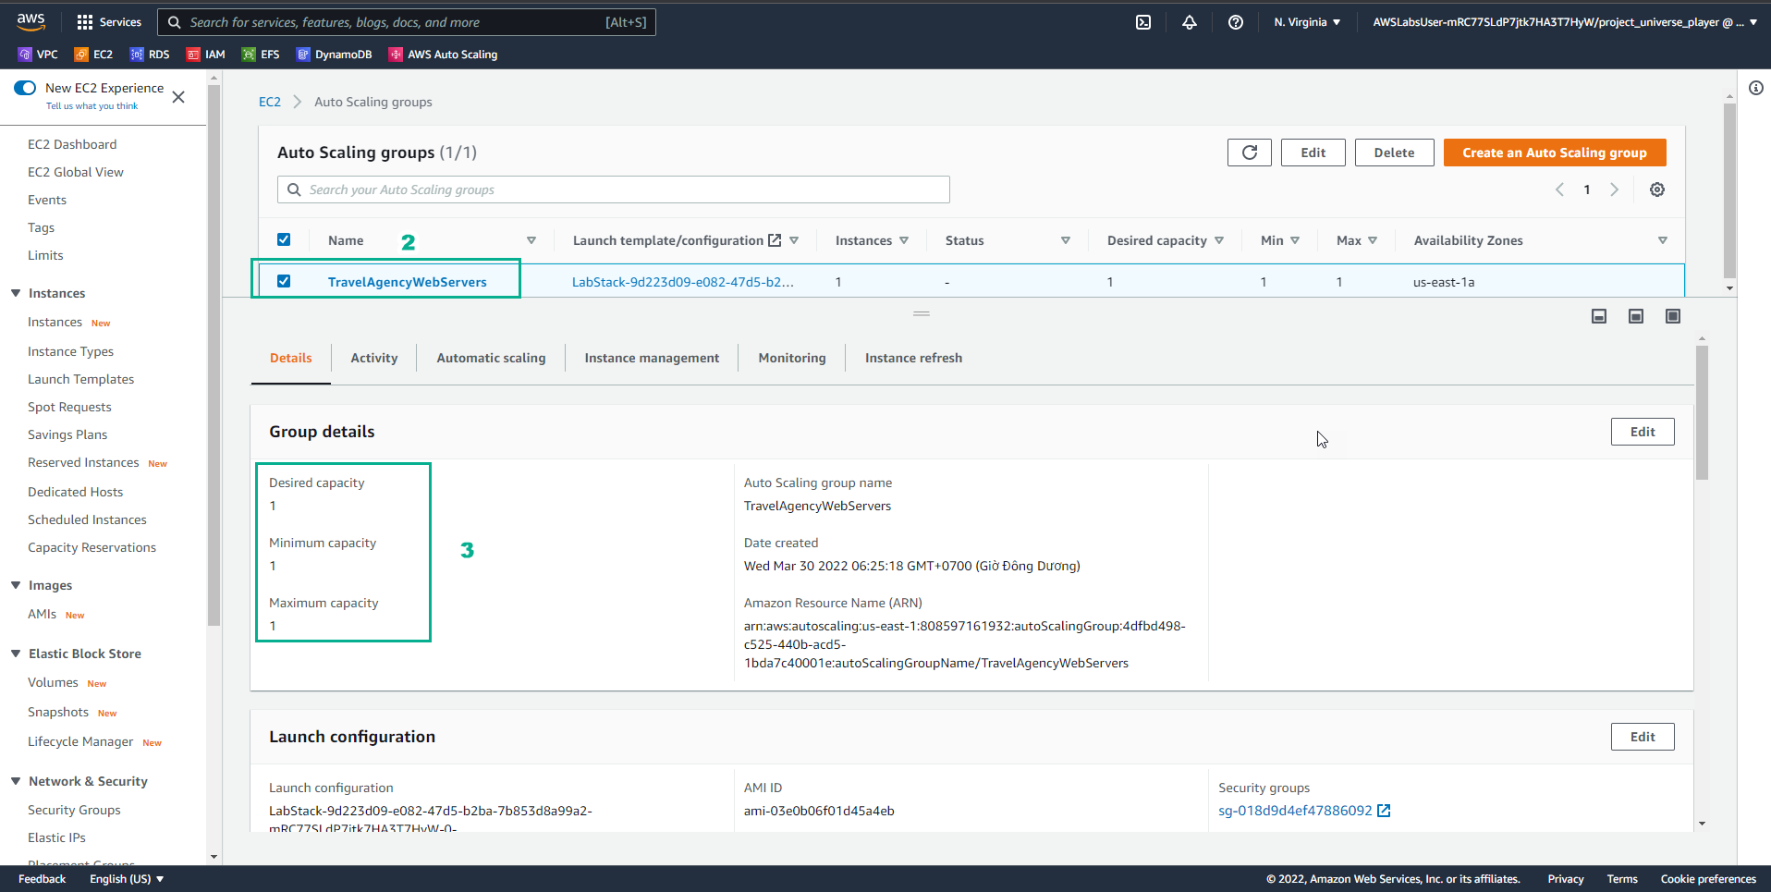Viewport: 1771px width, 892px height.
Task: Collapse the Network & Security section
Action: click(16, 781)
